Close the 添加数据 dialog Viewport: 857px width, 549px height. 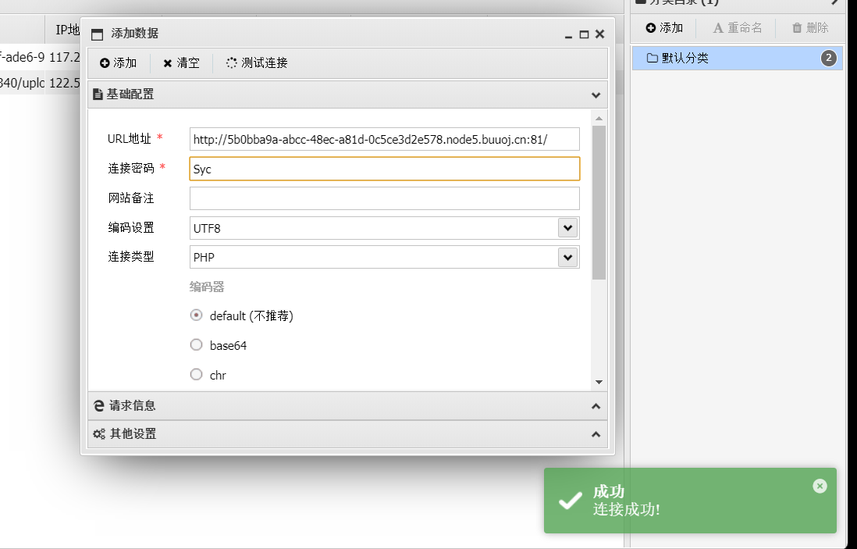coord(599,34)
